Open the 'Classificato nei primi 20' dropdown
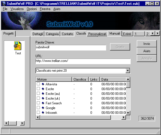 [128, 71]
